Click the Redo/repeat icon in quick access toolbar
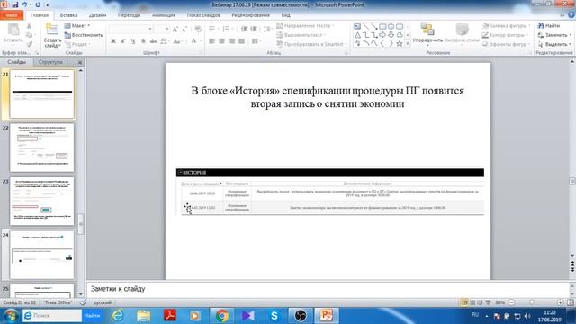This screenshot has height=324, width=576. (x=38, y=4)
